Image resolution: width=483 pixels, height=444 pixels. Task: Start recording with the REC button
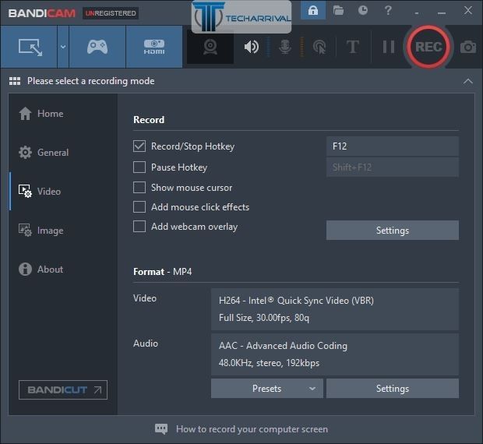pyautogui.click(x=428, y=47)
